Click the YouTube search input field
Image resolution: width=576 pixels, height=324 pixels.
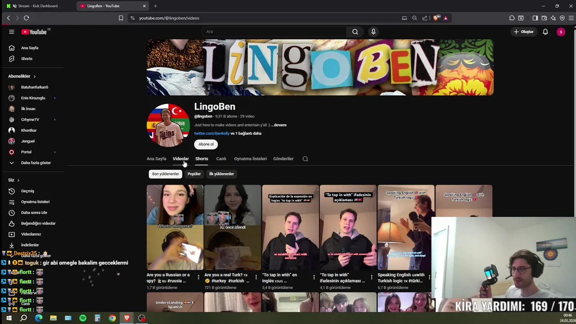(274, 31)
